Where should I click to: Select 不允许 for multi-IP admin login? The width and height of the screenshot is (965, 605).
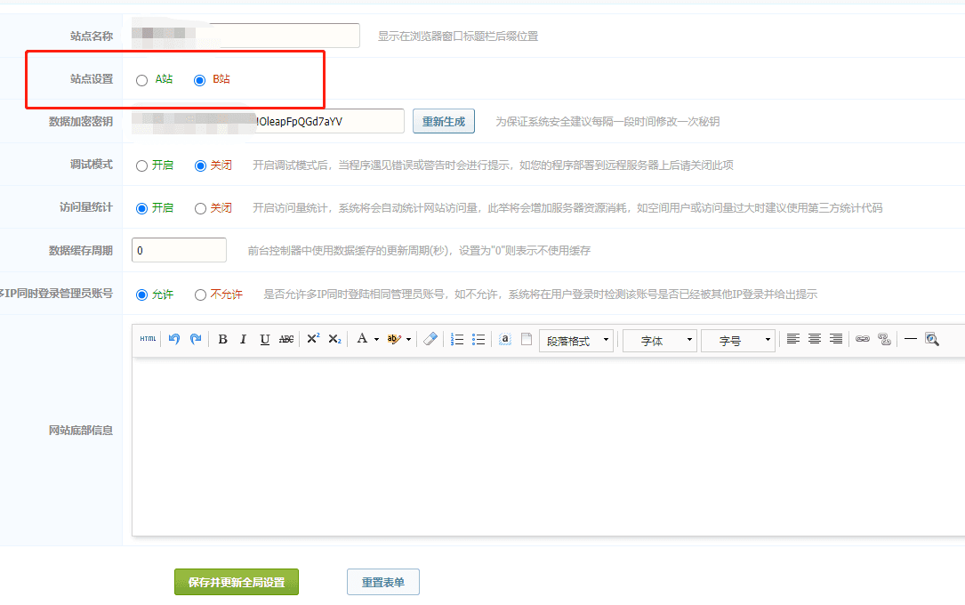pos(200,294)
